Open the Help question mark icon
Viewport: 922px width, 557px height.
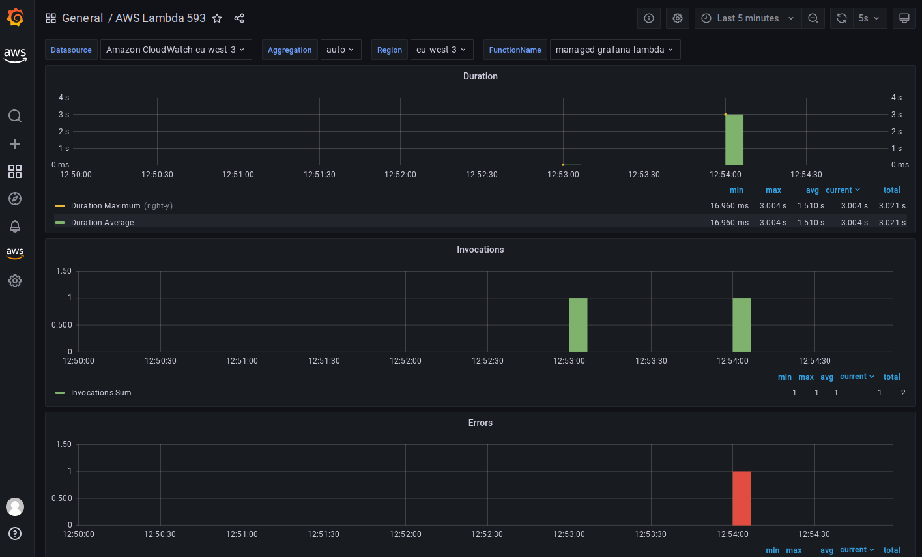15,534
